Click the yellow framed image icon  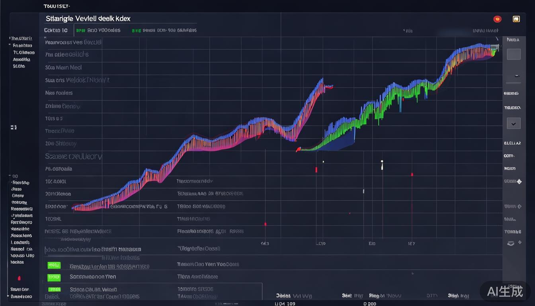[516, 19]
